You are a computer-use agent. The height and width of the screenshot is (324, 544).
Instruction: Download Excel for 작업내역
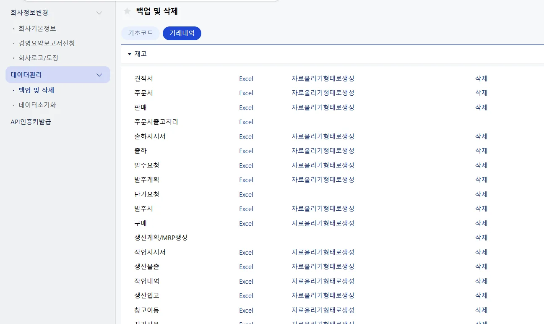point(246,281)
